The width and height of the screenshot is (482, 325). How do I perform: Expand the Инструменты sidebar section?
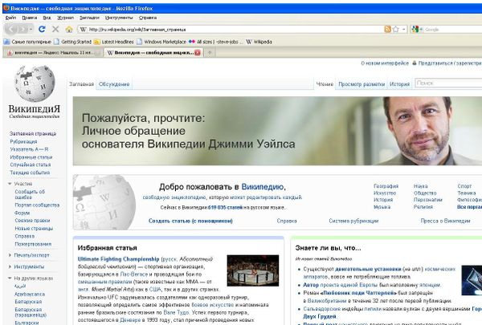(x=27, y=266)
